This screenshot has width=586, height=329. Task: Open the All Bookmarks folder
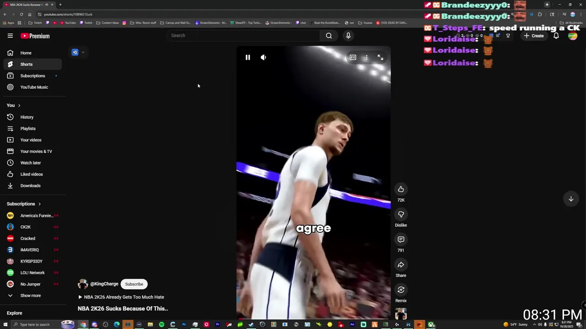(x=571, y=23)
